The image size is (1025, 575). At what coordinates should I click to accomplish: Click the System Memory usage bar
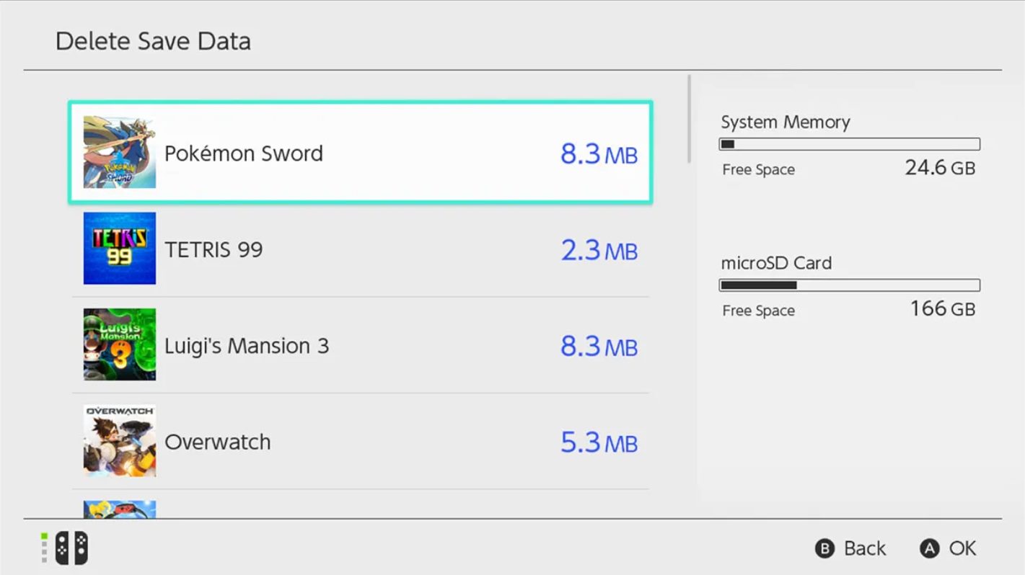(x=850, y=144)
